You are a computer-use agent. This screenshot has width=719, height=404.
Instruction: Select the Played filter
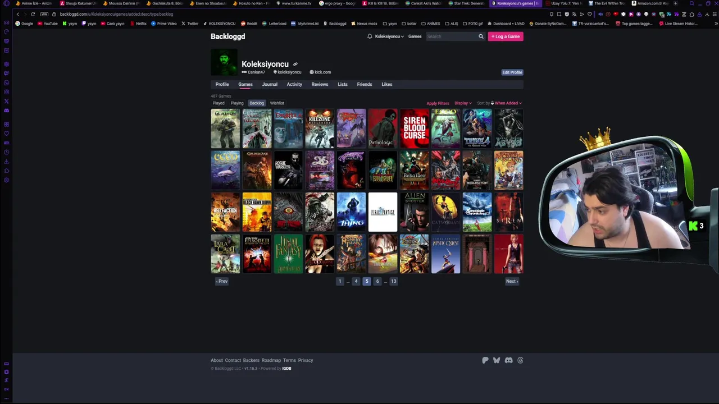[x=219, y=103]
